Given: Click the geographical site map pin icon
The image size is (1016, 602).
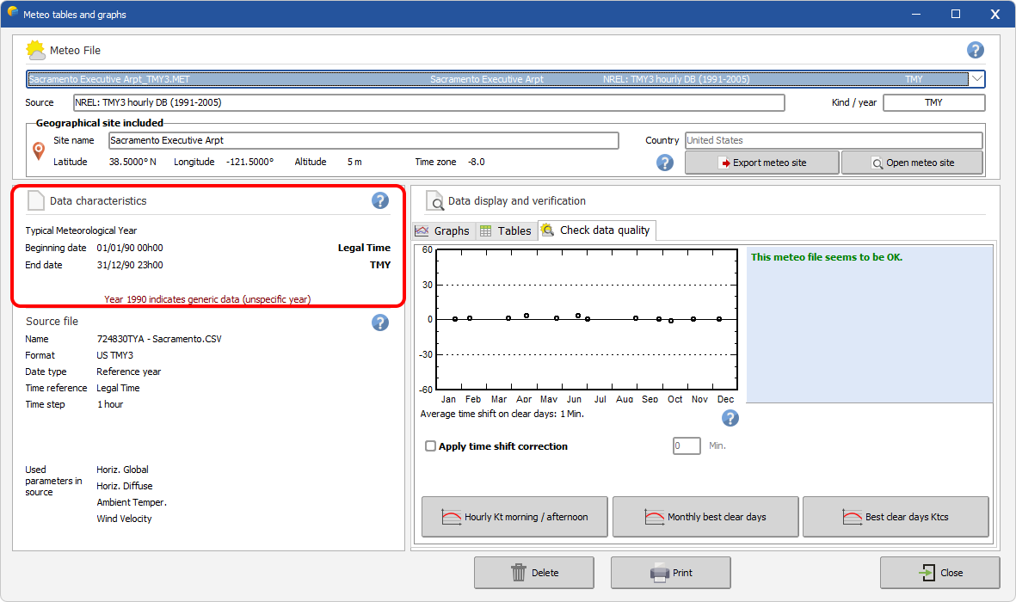Looking at the screenshot, I should tap(39, 151).
